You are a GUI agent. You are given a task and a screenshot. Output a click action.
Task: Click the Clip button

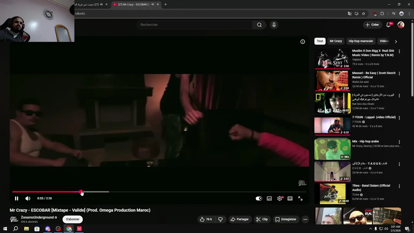[262, 219]
